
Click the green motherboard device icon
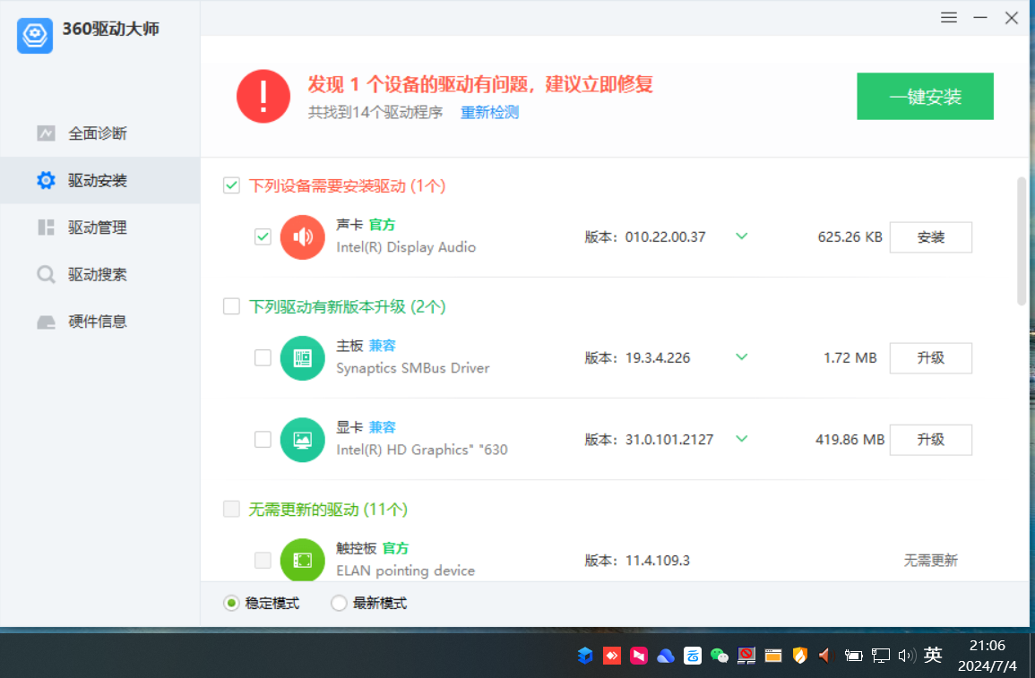(x=302, y=358)
